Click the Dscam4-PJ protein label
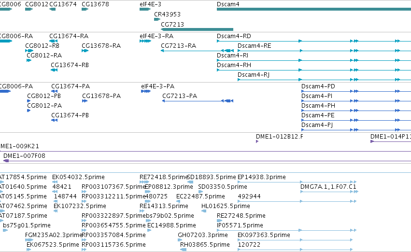Screen dimensions: 411x252 click(317, 125)
